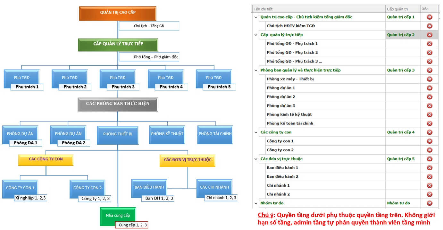Click the Phụ trách 3 label
This screenshot has height=230, width=443.
tap(123, 87)
